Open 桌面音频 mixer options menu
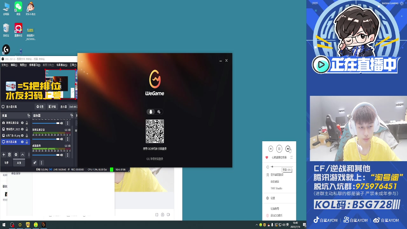This screenshot has width=407, height=229. tap(68, 155)
